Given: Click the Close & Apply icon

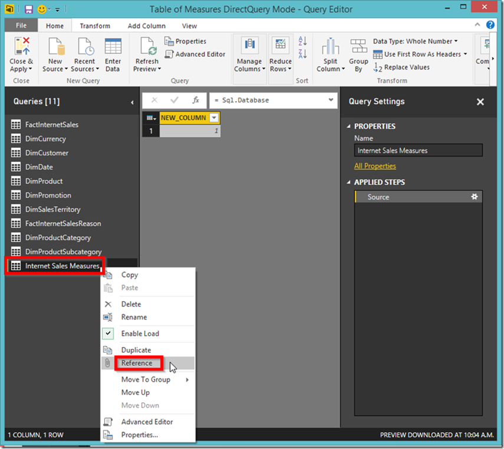Looking at the screenshot, I should point(22,46).
